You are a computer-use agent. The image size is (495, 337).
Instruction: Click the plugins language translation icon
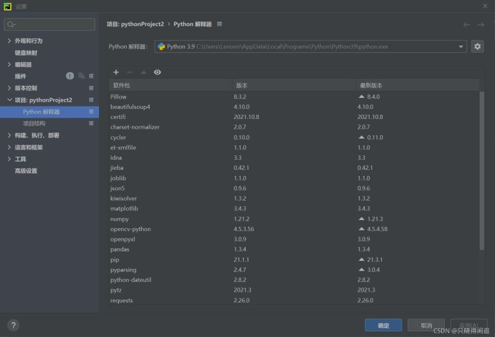pyautogui.click(x=81, y=76)
